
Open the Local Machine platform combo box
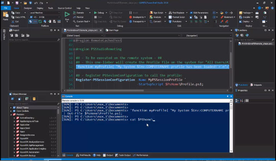click(x=44, y=13)
